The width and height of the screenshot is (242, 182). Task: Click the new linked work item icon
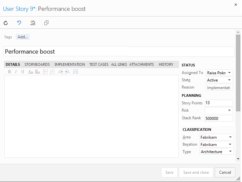(33, 23)
